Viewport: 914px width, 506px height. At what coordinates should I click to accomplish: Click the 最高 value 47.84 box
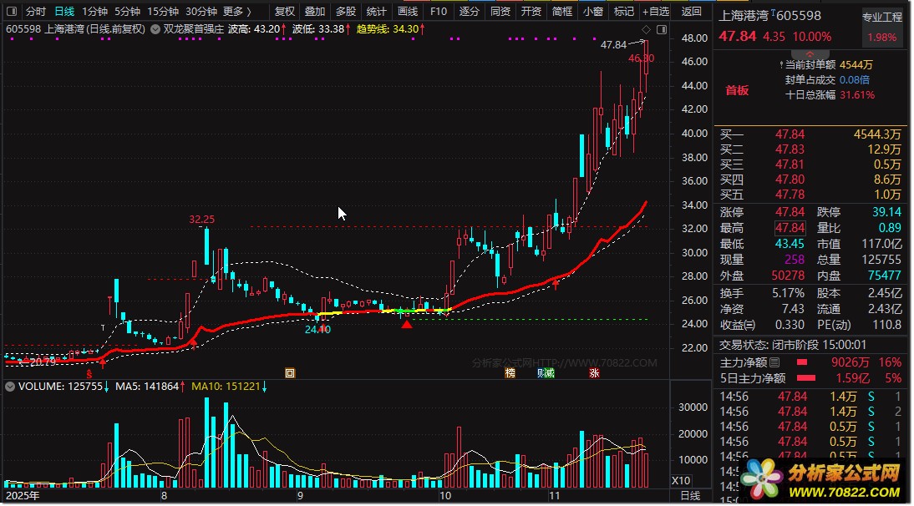[790, 228]
